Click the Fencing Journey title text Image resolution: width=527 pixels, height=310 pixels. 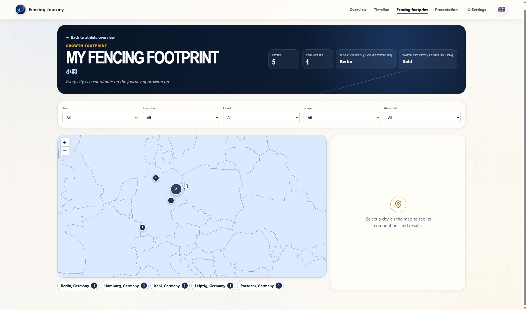[46, 10]
